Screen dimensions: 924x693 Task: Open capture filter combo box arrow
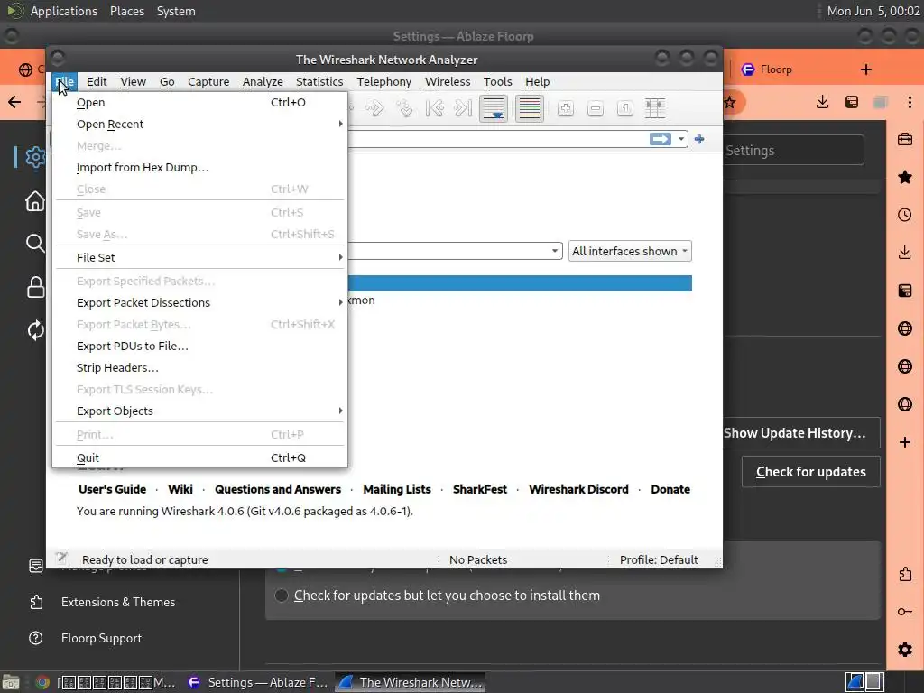tap(555, 251)
